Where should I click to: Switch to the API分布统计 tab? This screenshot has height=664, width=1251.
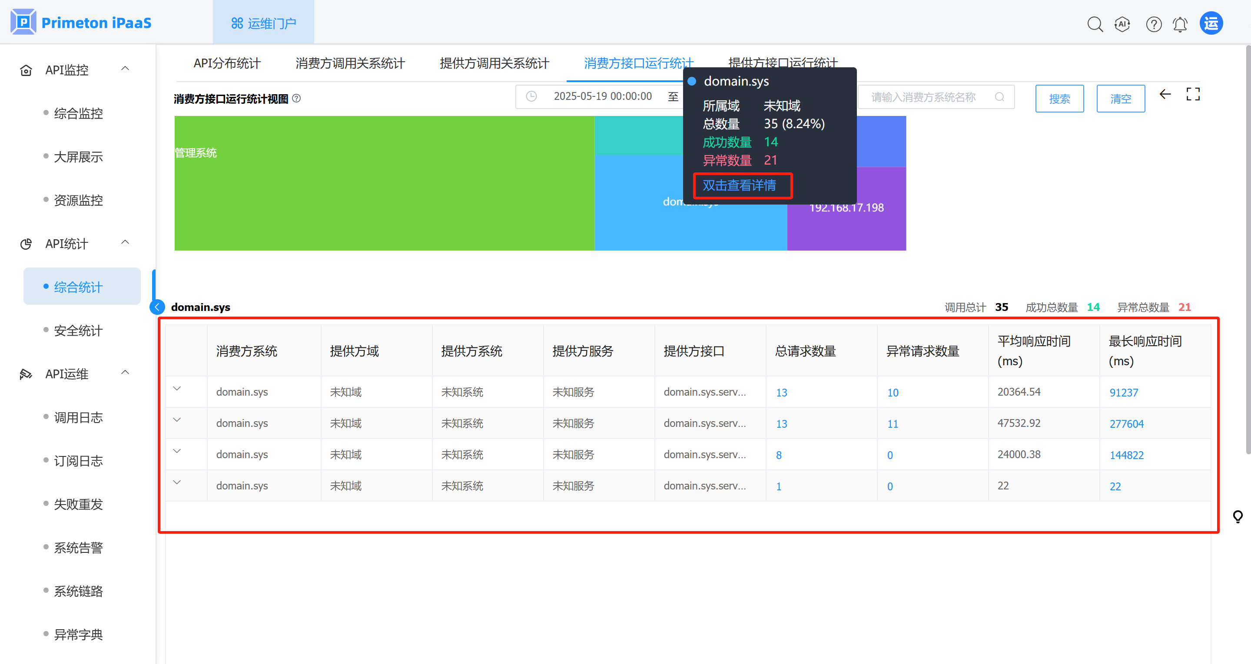pyautogui.click(x=227, y=63)
